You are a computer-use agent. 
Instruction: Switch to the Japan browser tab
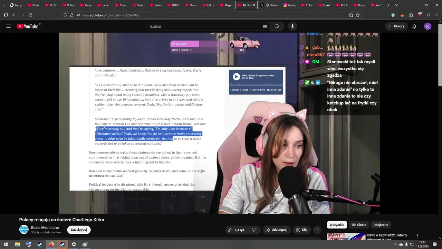(x=103, y=5)
